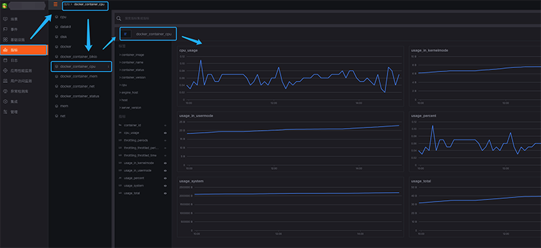Image resolution: width=541 pixels, height=248 pixels.
Task: Click the usage_in_kernelmode chart panel
Action: pyautogui.click(x=475, y=76)
